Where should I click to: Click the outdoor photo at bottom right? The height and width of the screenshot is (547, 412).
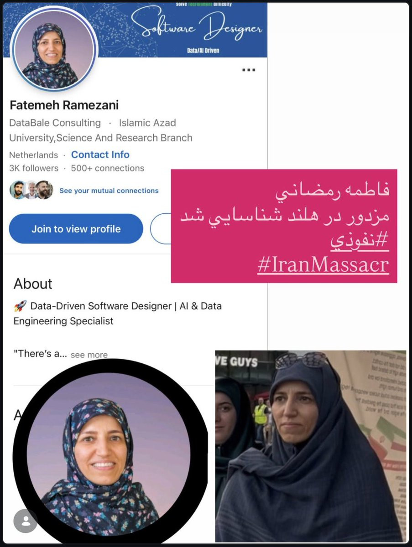click(x=310, y=446)
